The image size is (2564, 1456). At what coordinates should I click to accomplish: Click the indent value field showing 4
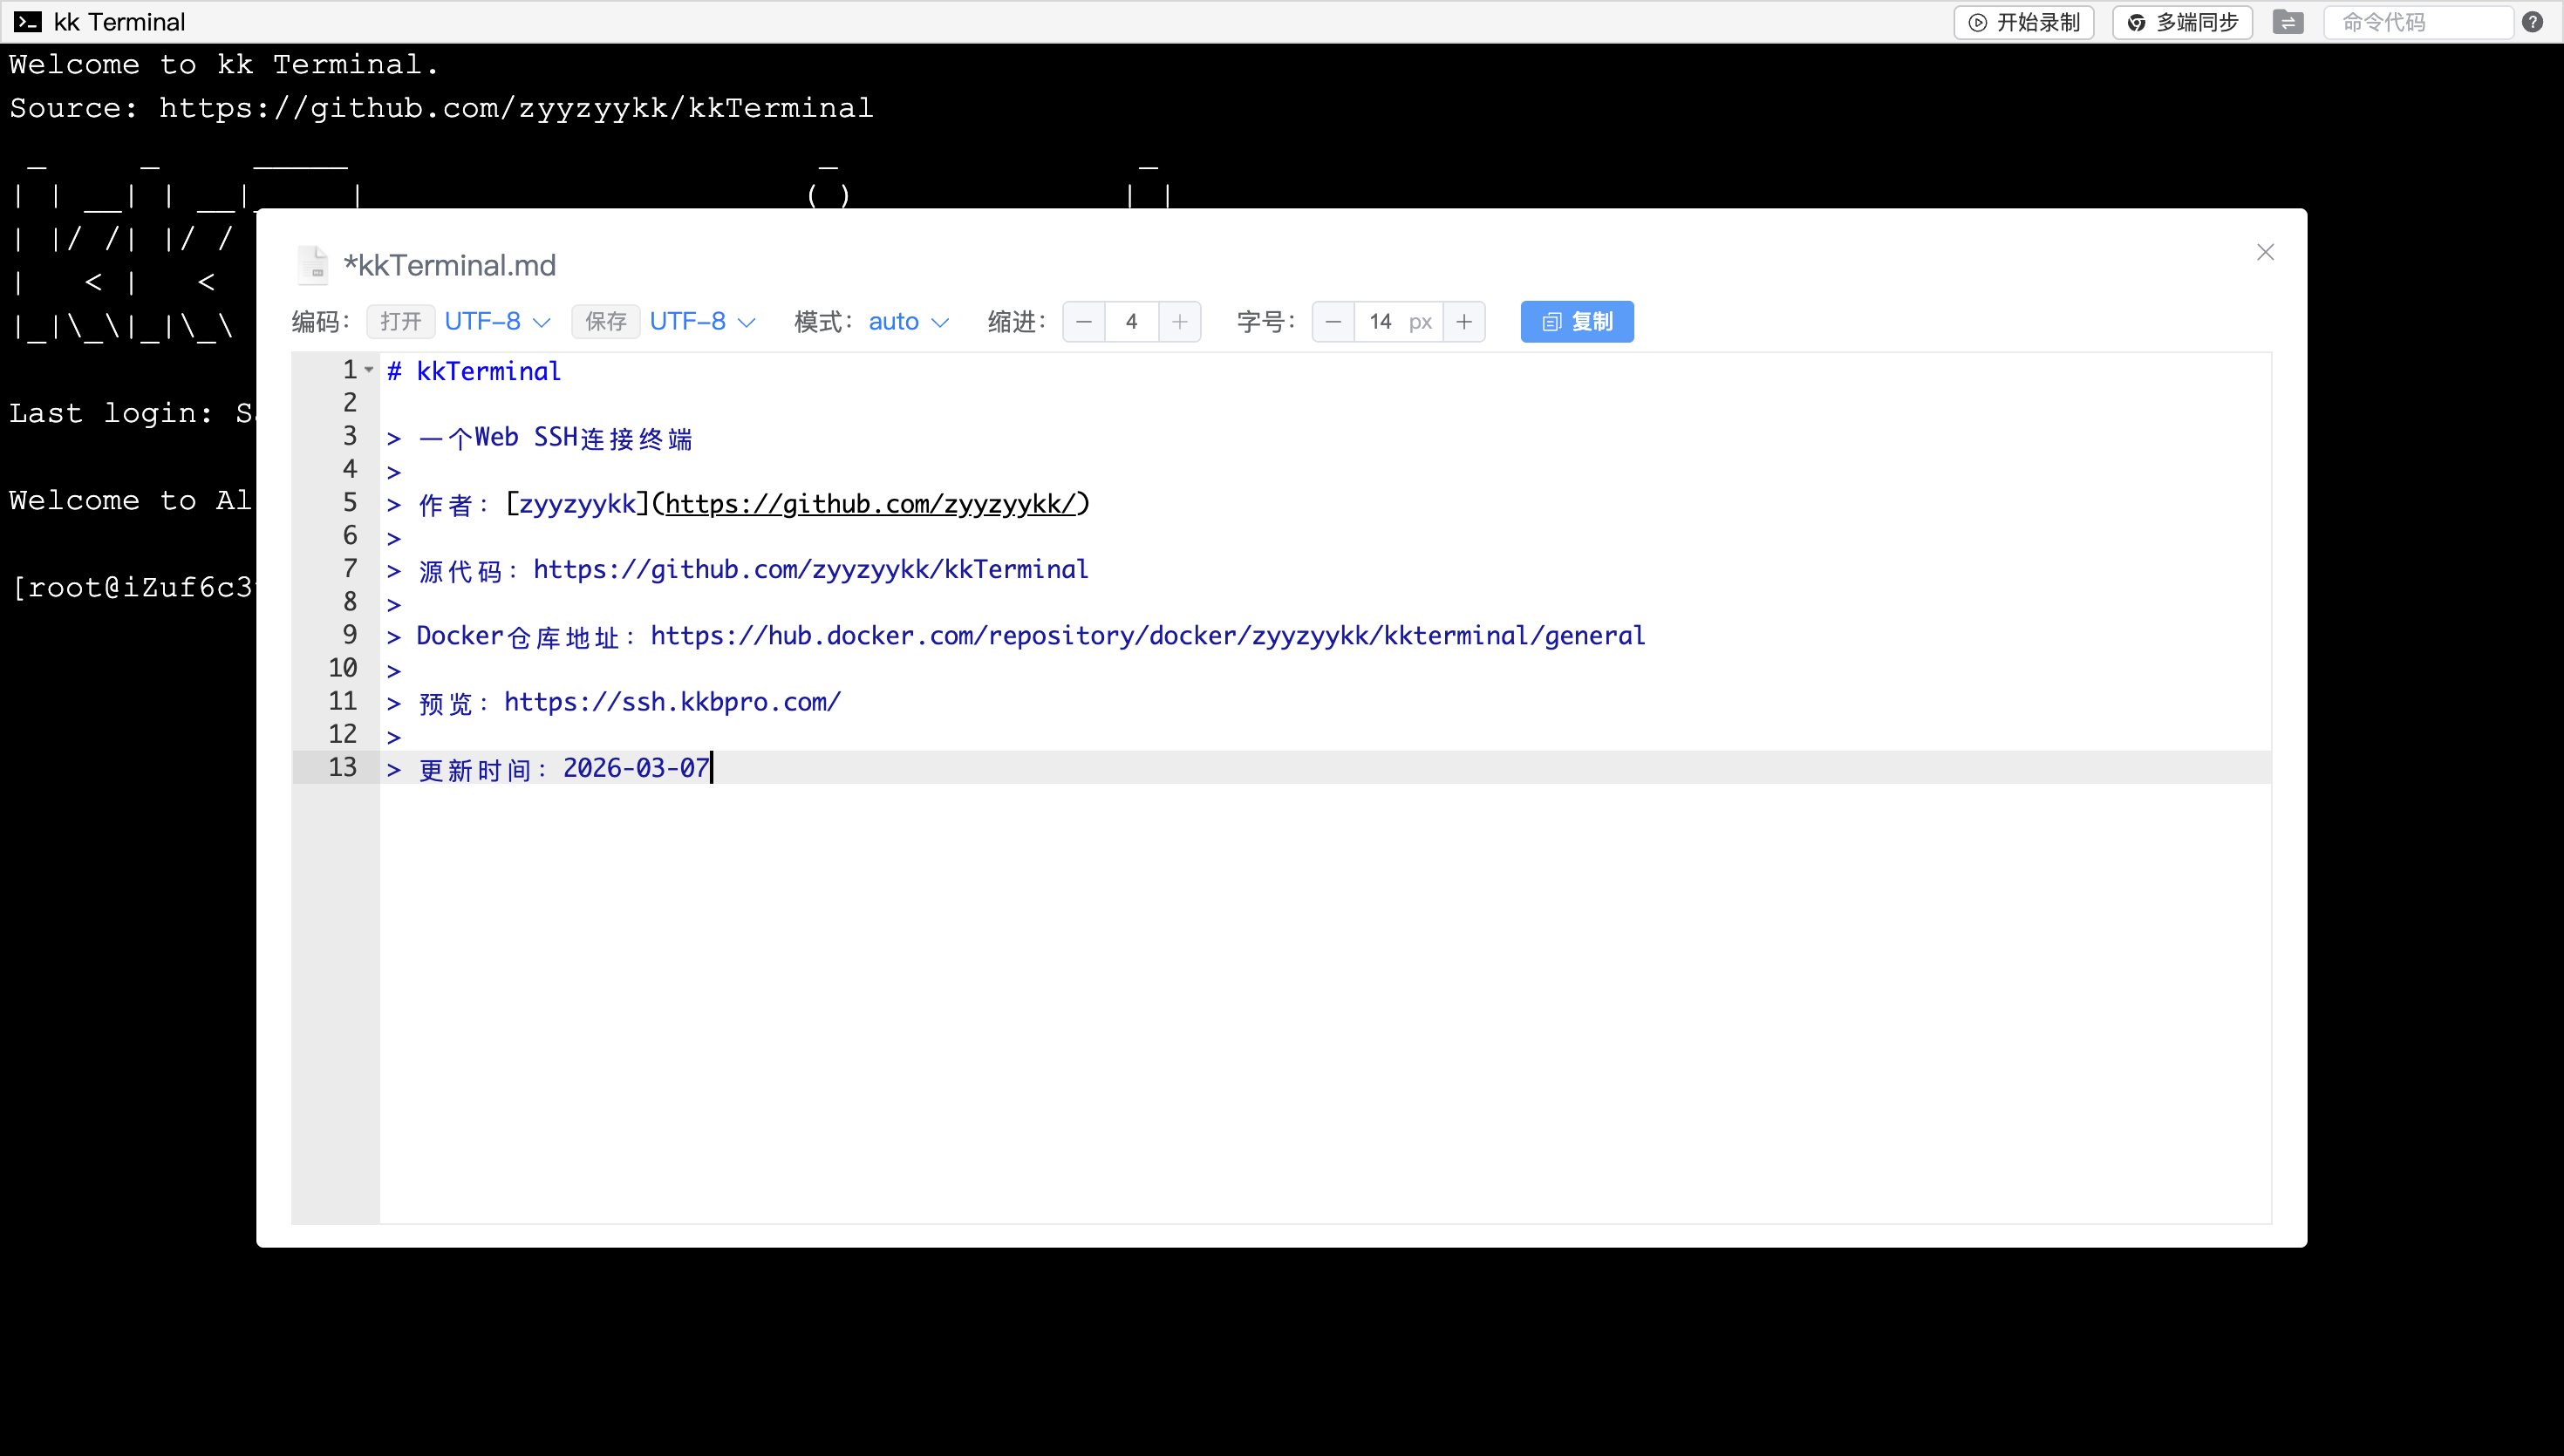1132,322
